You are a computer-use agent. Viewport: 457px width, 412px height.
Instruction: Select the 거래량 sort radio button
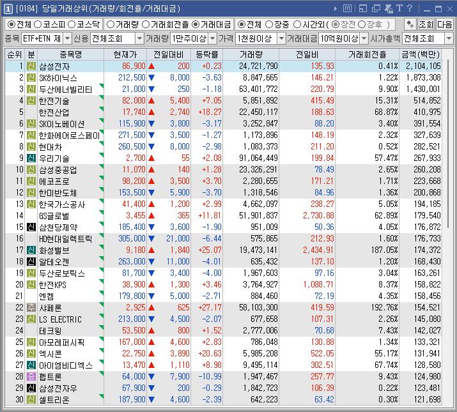tap(111, 24)
